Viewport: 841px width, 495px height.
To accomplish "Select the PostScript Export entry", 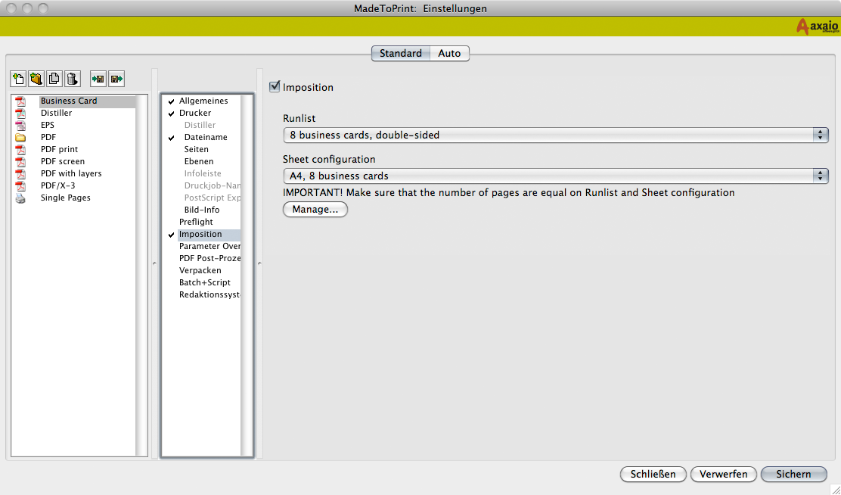I will [213, 198].
